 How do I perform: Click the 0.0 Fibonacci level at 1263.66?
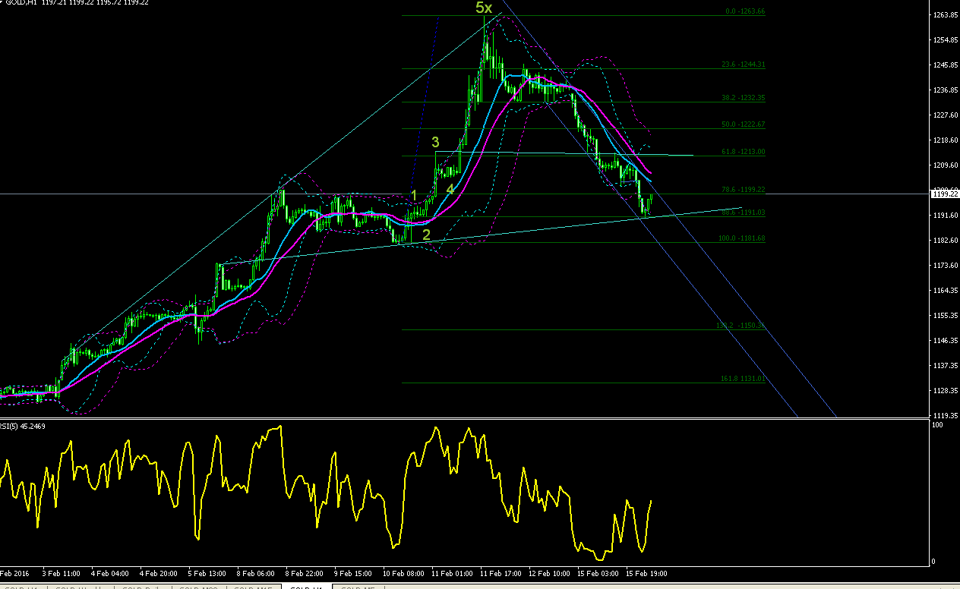coord(745,11)
